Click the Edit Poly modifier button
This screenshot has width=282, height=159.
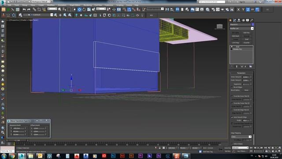[247, 33]
